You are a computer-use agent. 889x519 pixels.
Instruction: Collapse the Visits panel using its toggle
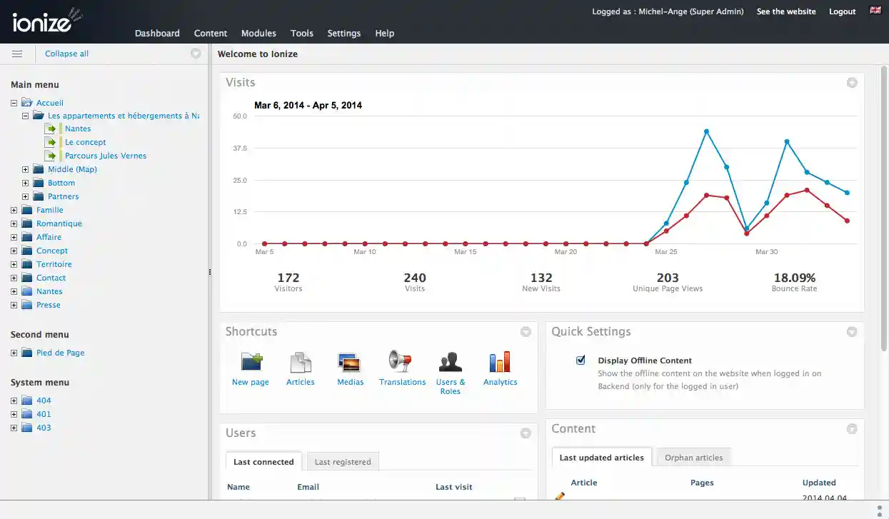click(x=852, y=83)
